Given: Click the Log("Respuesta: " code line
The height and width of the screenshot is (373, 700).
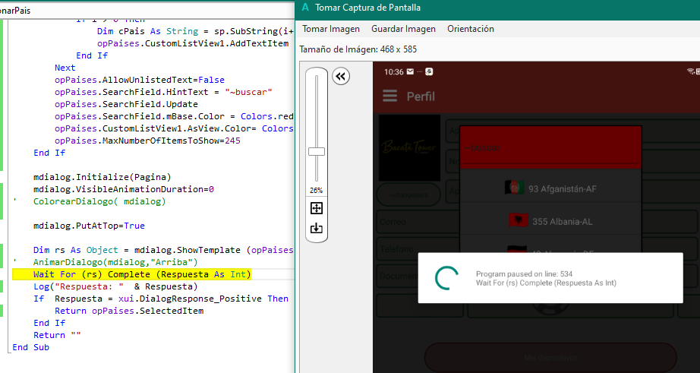Looking at the screenshot, I should pos(115,286).
